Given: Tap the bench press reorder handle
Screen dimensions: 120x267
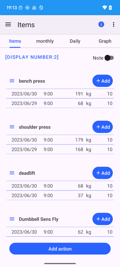Looking at the screenshot, I should [x=12, y=81].
